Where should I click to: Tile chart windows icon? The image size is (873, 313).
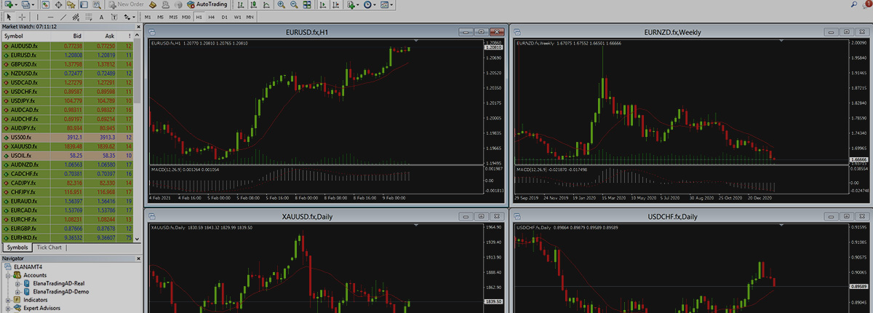coord(307,4)
